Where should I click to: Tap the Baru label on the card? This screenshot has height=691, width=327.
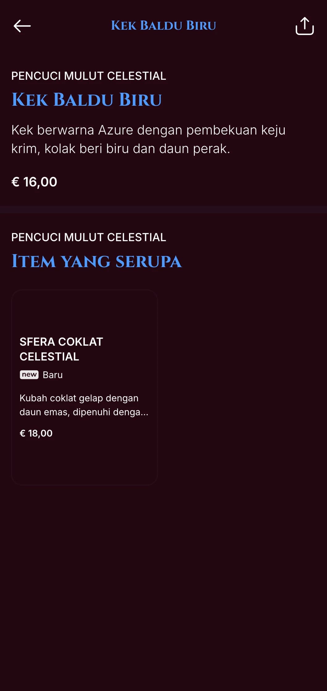[x=53, y=375]
